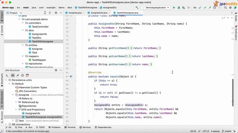The width and height of the screenshot is (238, 133).
Task: Commit changes with Git checkmark icon
Action: coord(205,7)
